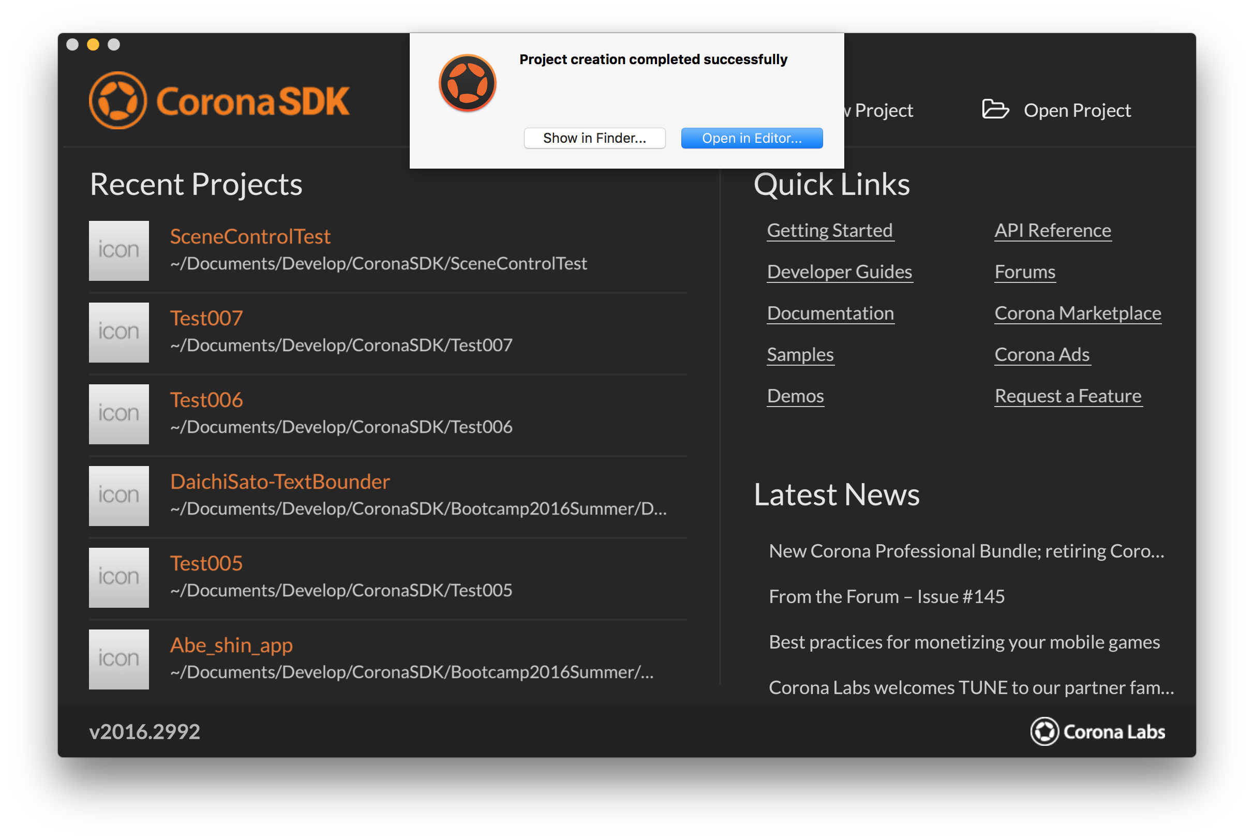
Task: Click the yellow minimize window button
Action: coord(93,44)
